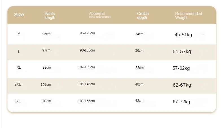Select the 102-135cm circumference cell

[x=86, y=67]
